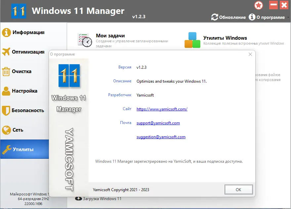This screenshot has width=291, height=209.
Task: Click the support@yamicsoft.com email link
Action: 158,123
